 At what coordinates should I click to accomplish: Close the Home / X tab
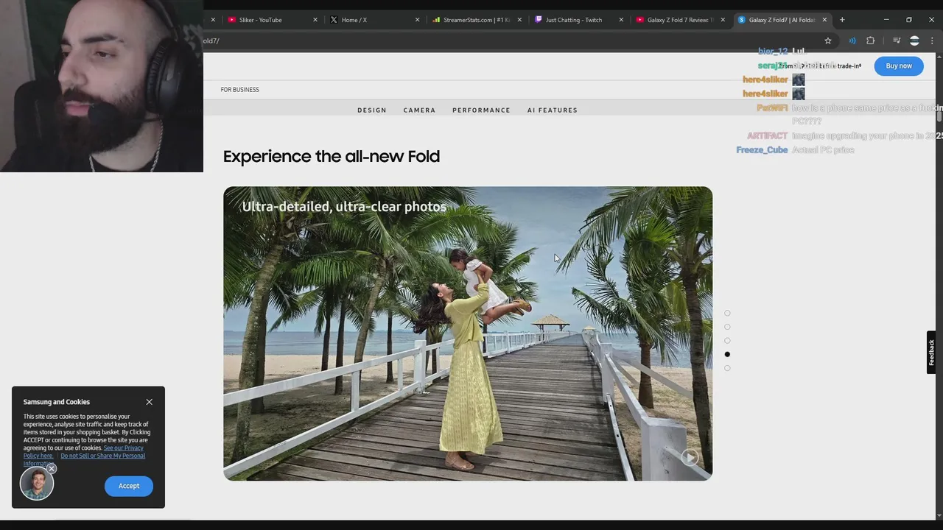coord(417,20)
